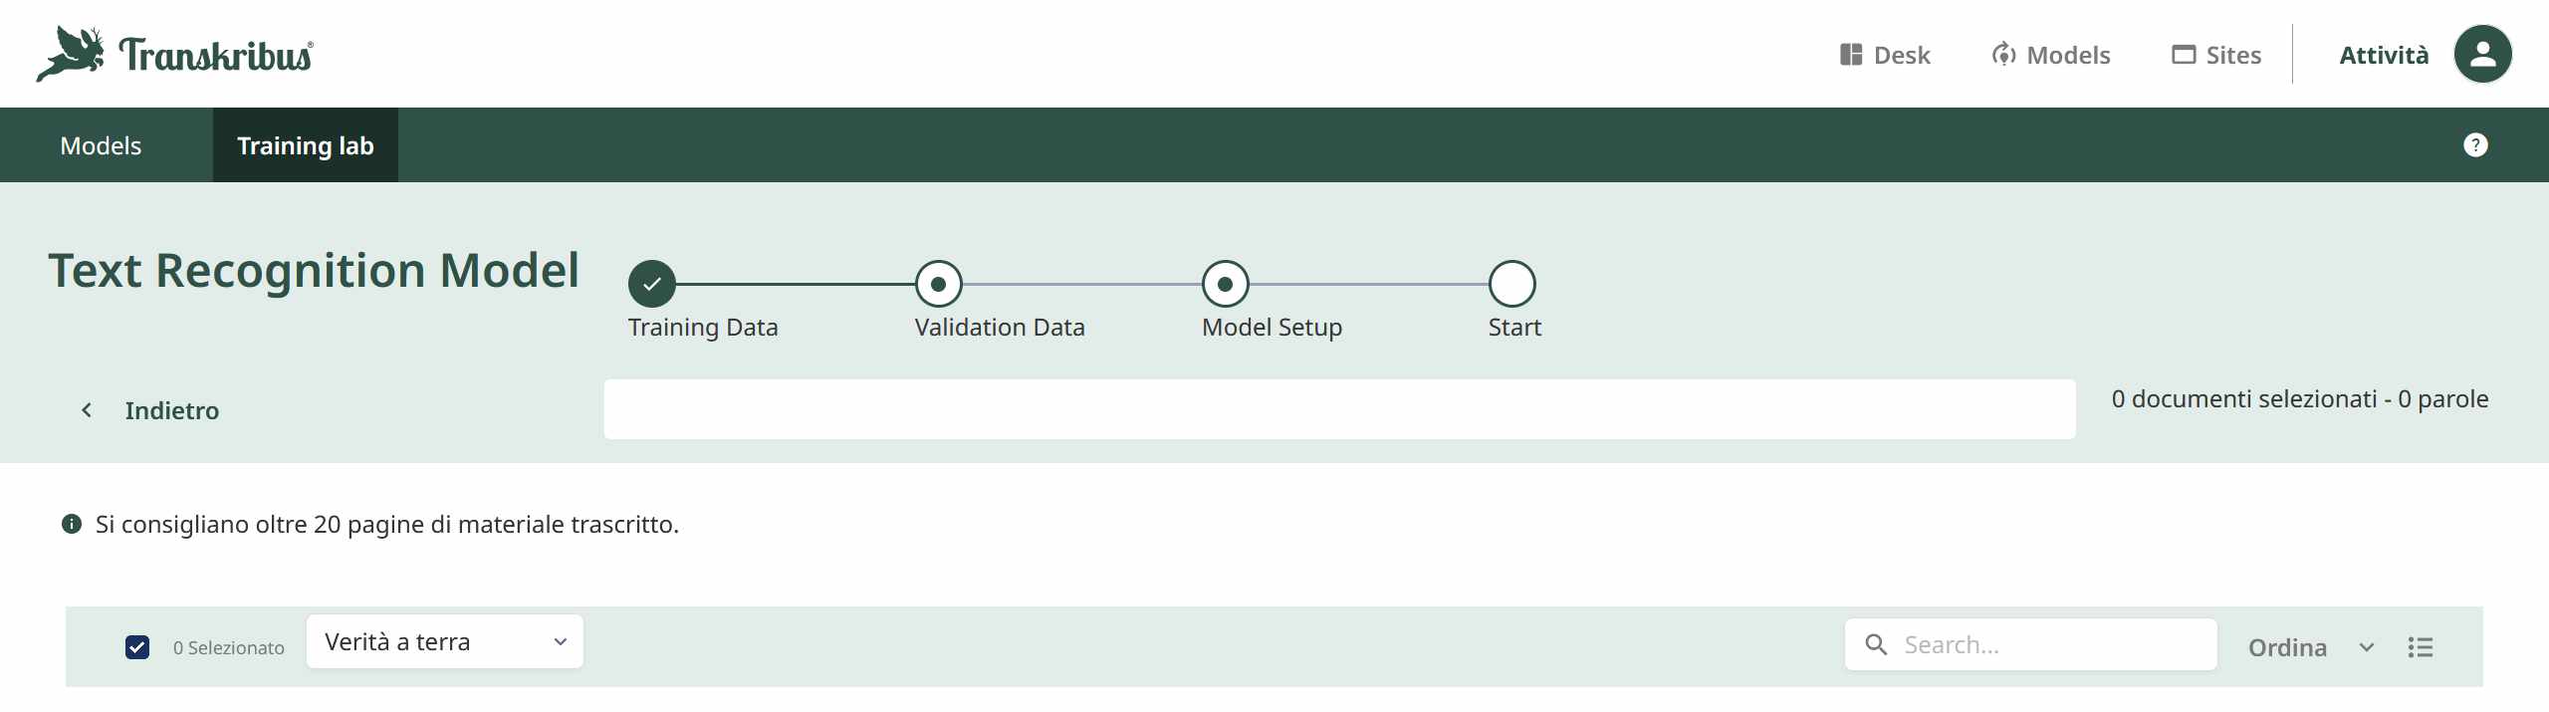2549x712 pixels.
Task: Click the Attività button
Action: [x=2384, y=55]
